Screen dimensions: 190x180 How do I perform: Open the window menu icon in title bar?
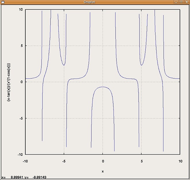(x=3, y=2)
